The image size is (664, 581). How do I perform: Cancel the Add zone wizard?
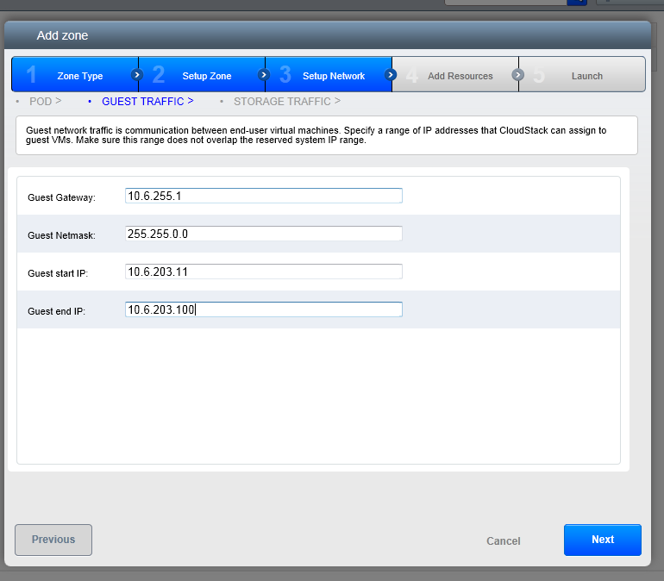tap(503, 540)
